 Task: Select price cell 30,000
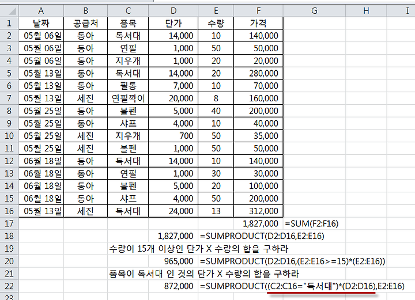click(258, 174)
